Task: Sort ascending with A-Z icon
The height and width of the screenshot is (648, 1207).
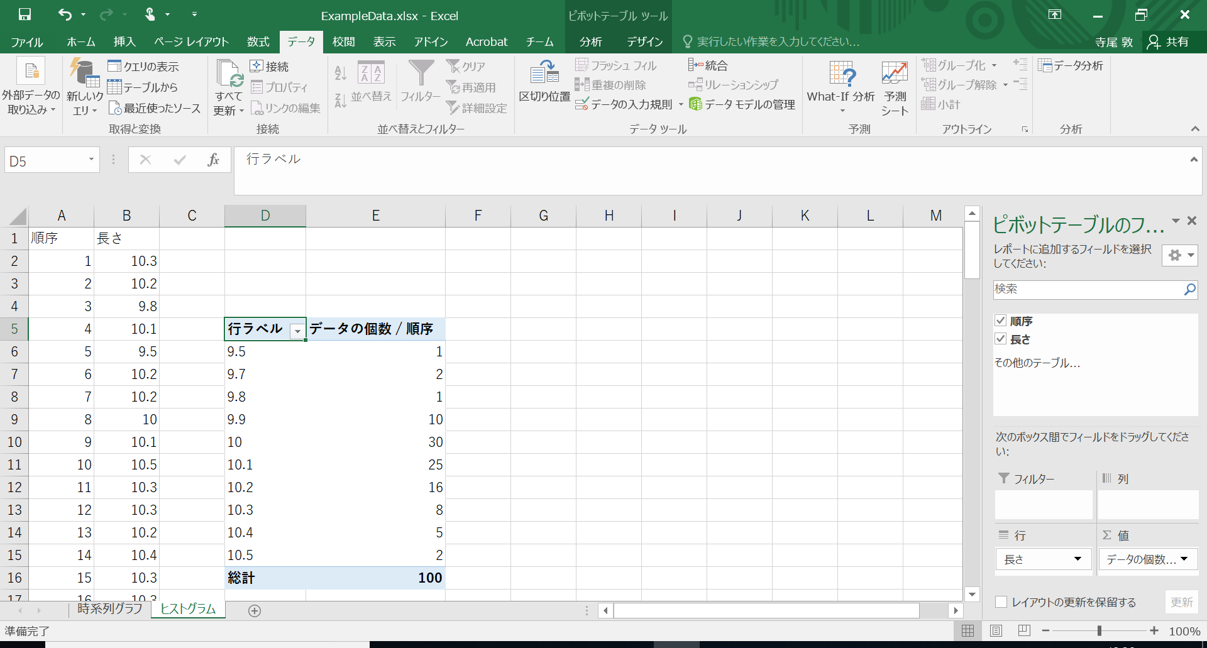Action: (340, 73)
